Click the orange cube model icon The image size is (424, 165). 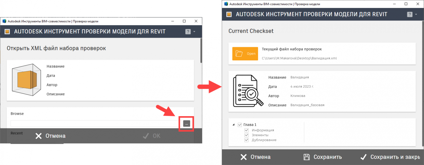coord(26,80)
